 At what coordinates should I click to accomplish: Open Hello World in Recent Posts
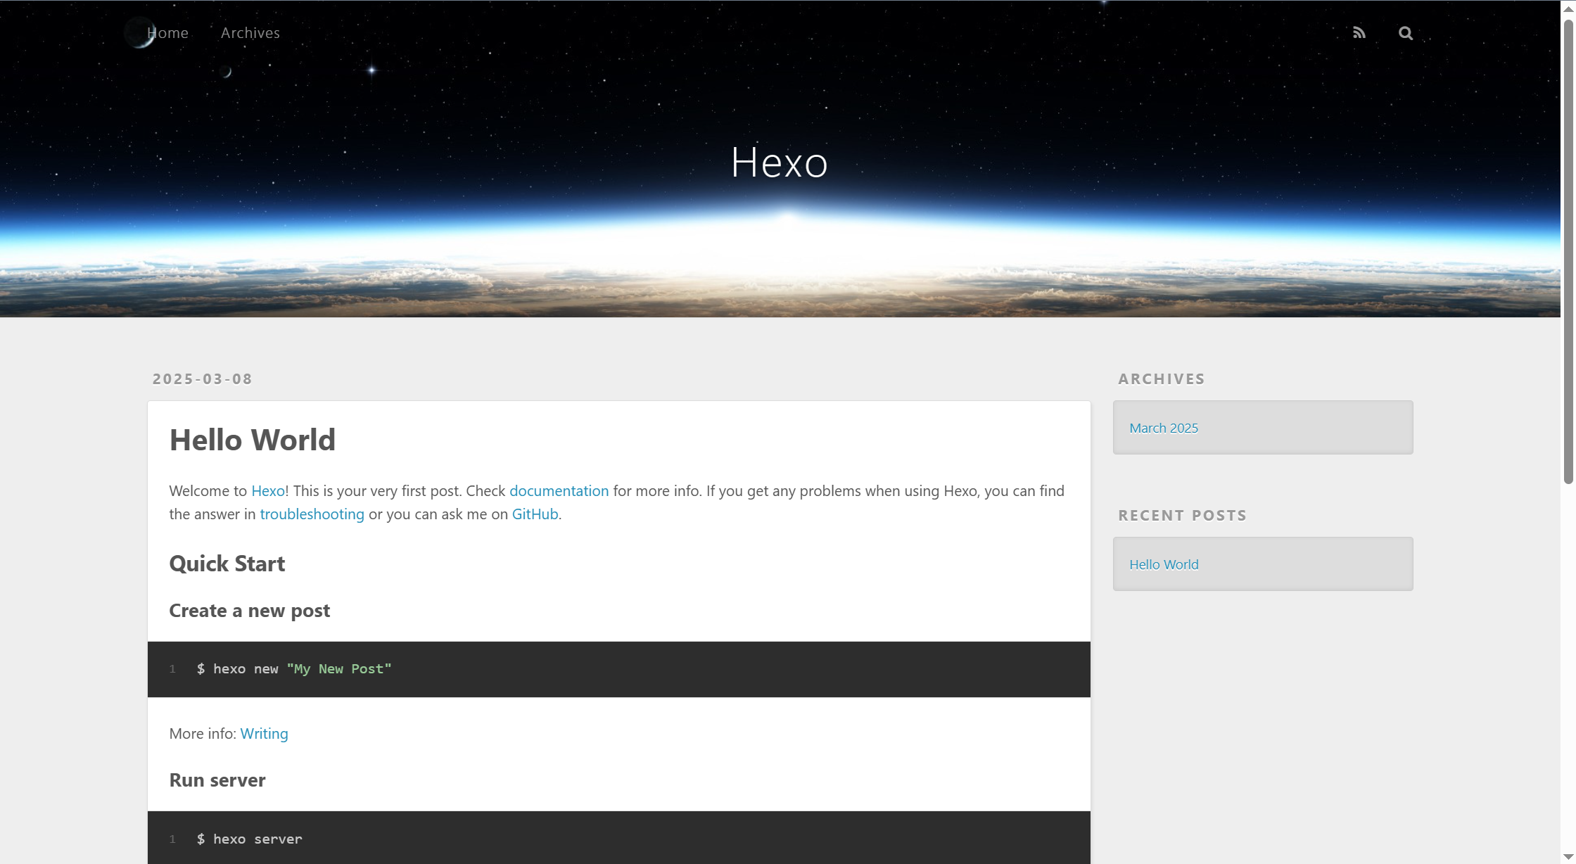coord(1164,564)
